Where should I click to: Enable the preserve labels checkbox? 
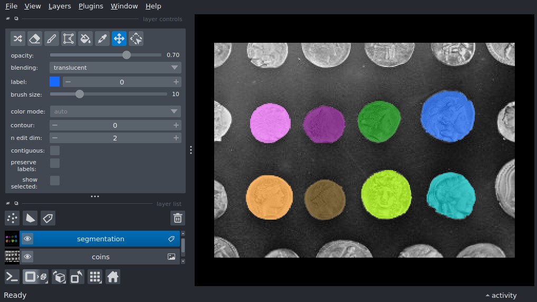point(55,163)
